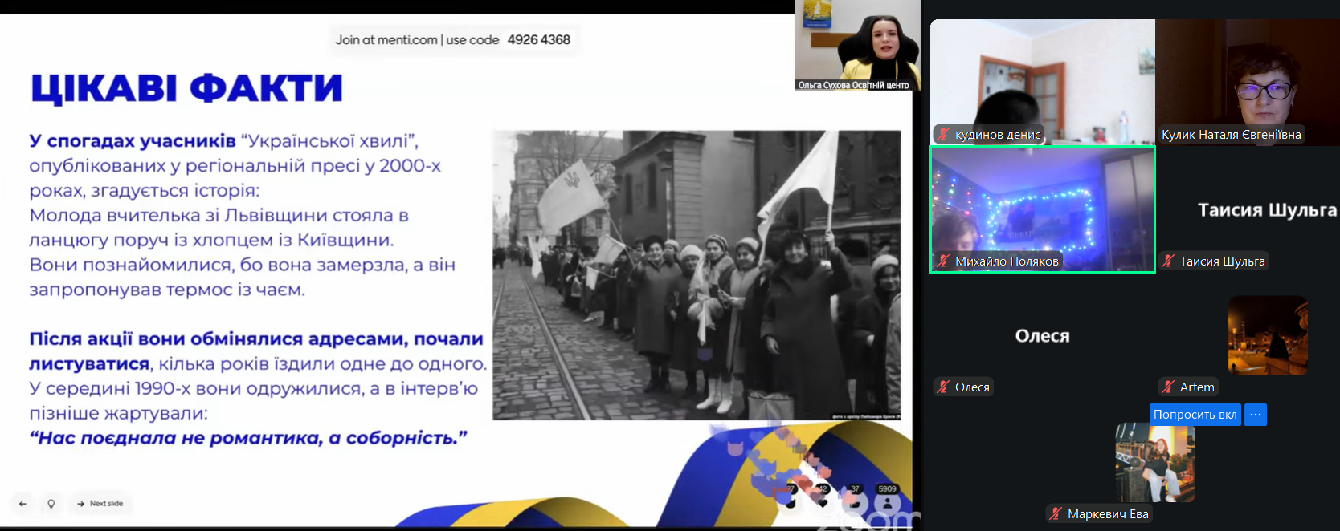Select Ольга Сухова presenter video thumbnail
This screenshot has width=1340, height=531.
(x=857, y=46)
